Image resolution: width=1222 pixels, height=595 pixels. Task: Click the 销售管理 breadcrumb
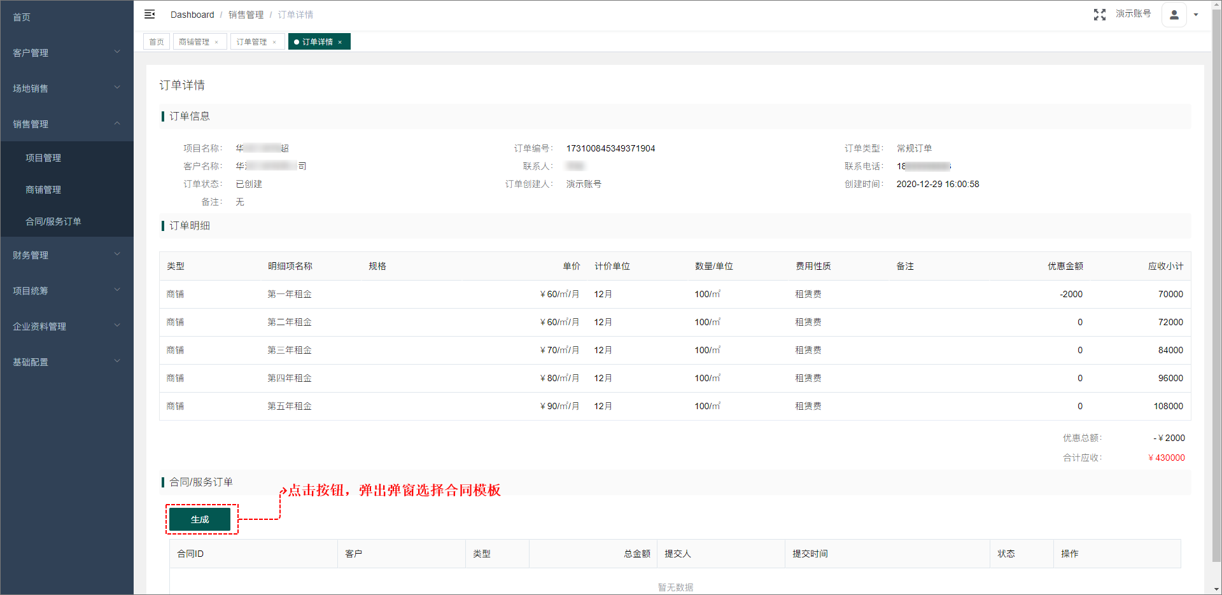(x=246, y=15)
